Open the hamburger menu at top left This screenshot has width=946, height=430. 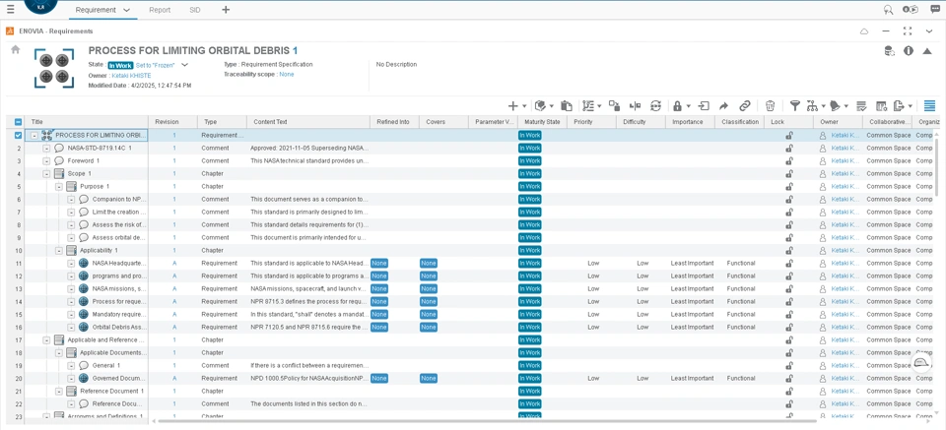pyautogui.click(x=10, y=10)
